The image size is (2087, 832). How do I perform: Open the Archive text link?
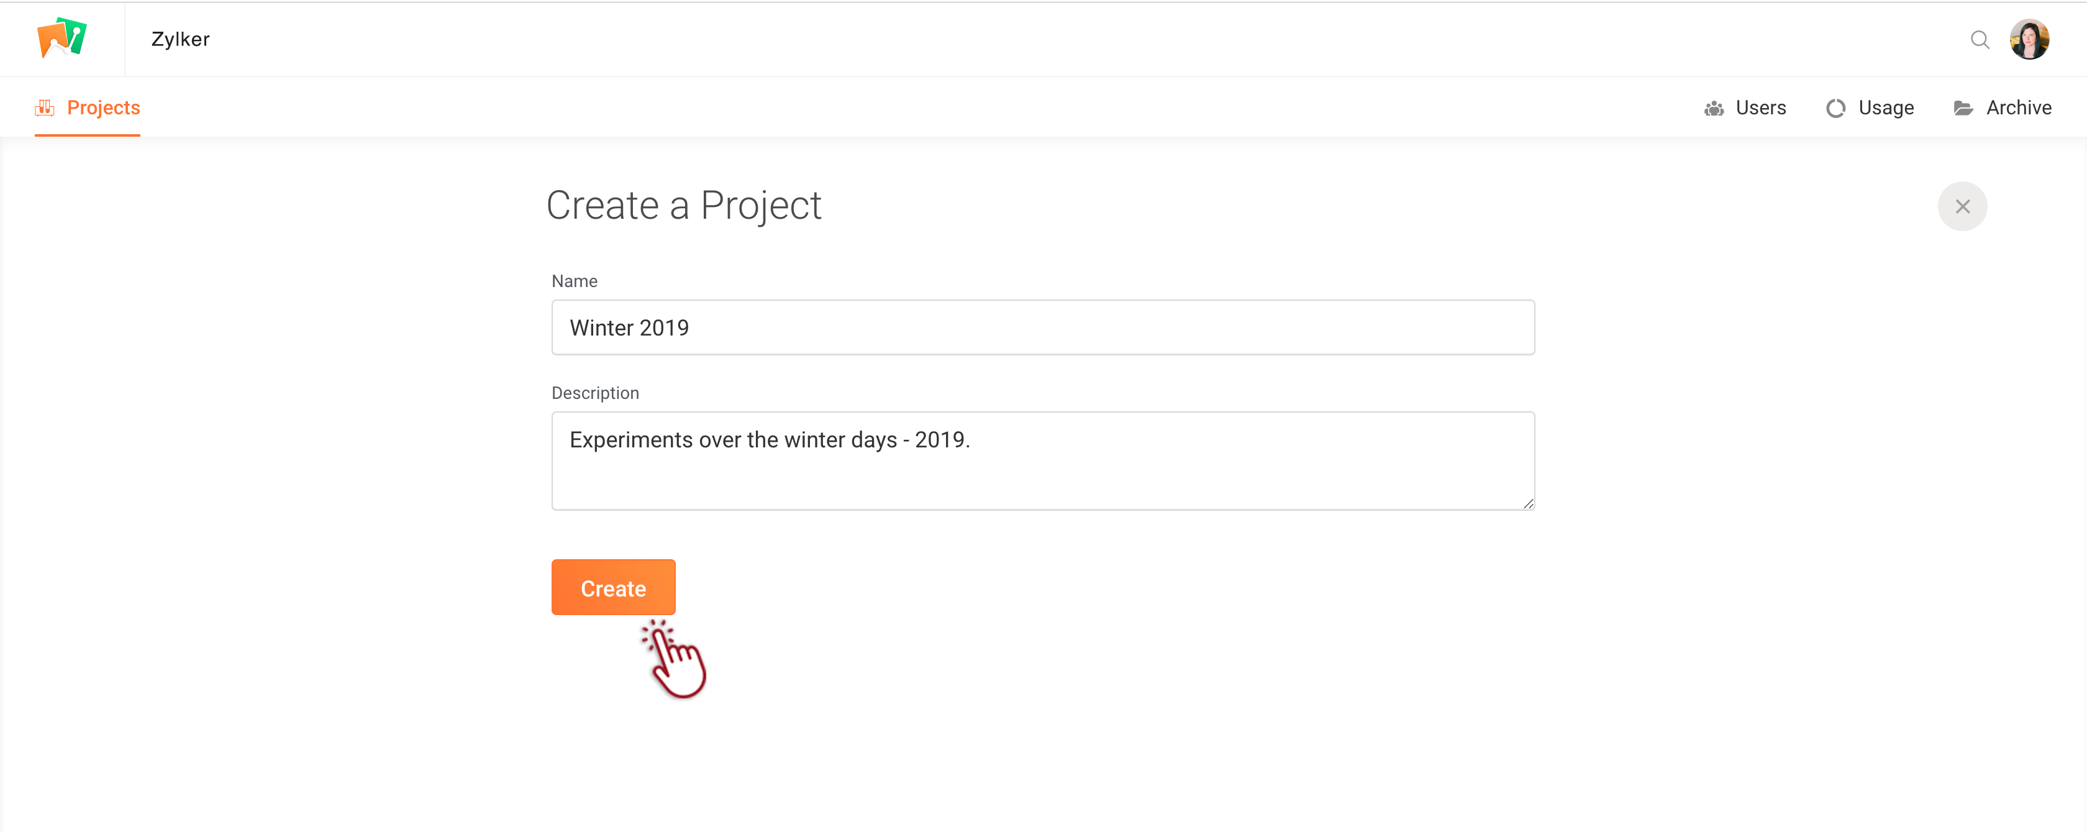coord(2018,107)
